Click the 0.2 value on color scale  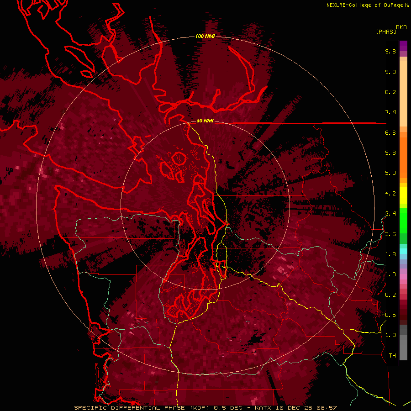[390, 295]
